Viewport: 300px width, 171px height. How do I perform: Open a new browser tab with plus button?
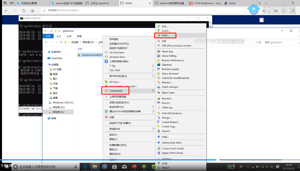pos(260,3)
